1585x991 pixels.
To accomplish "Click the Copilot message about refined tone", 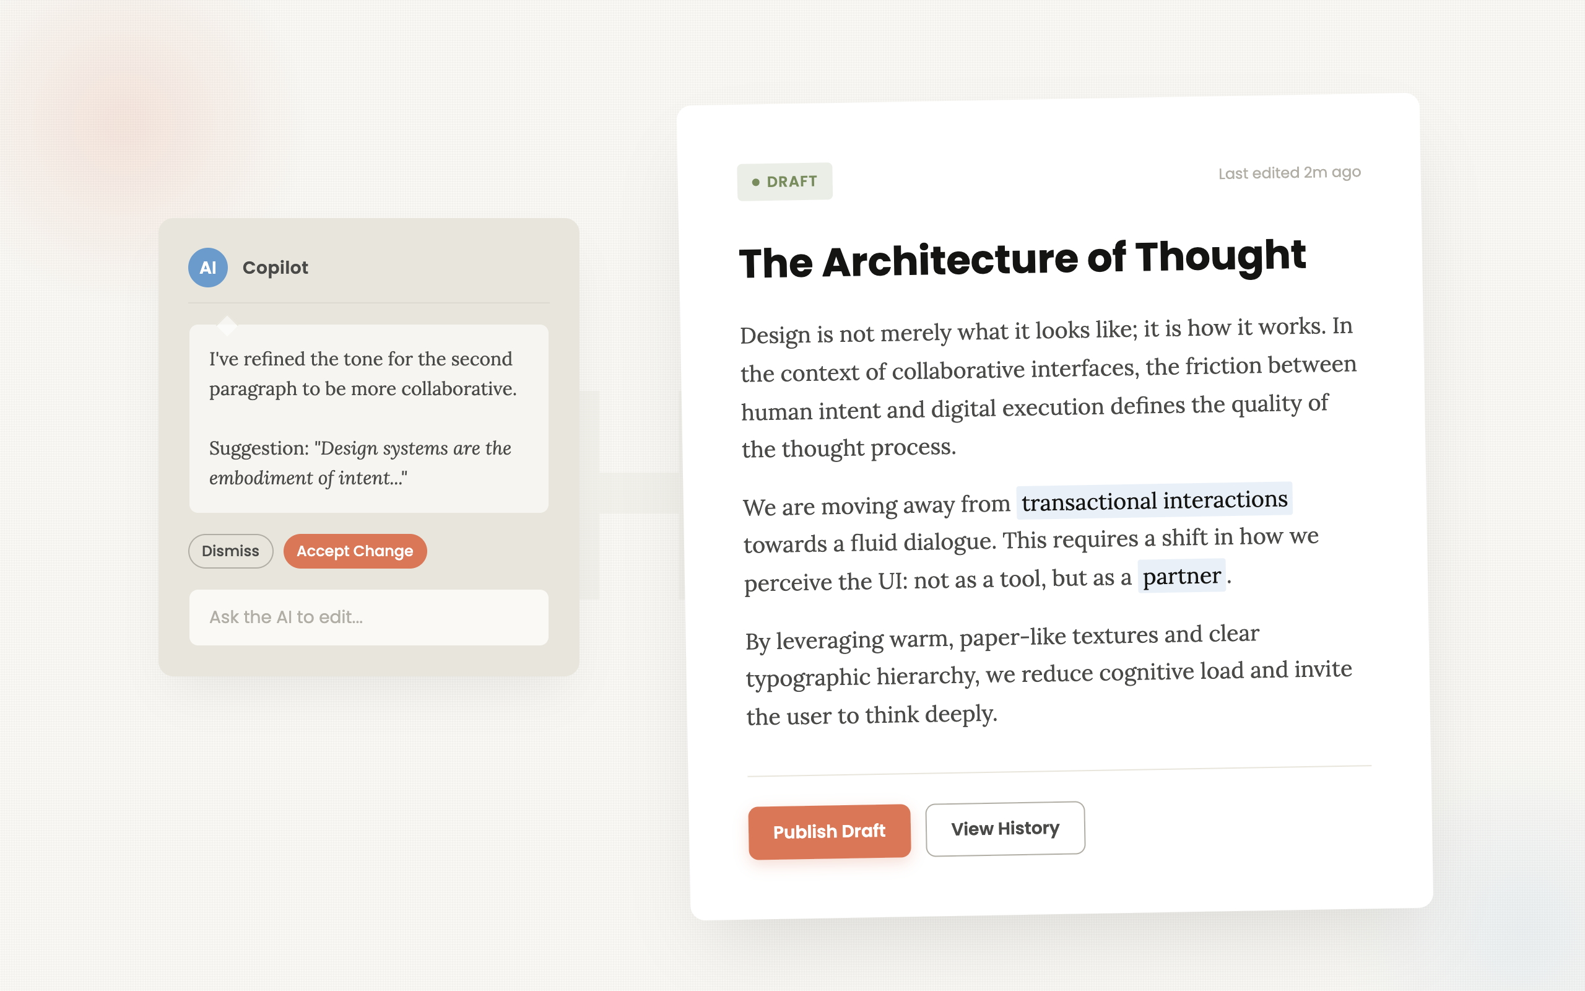I will pos(362,373).
